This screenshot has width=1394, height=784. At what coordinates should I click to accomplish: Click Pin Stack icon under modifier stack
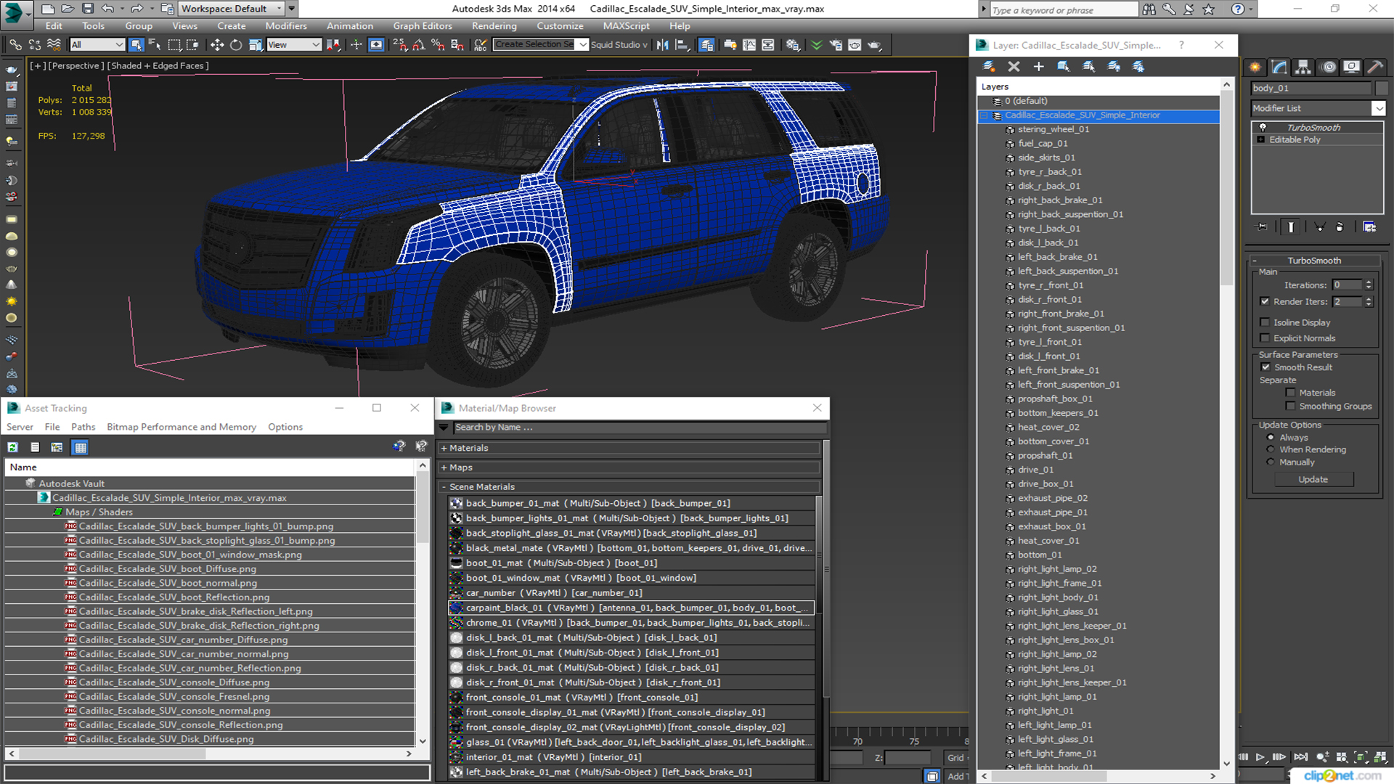pyautogui.click(x=1262, y=226)
